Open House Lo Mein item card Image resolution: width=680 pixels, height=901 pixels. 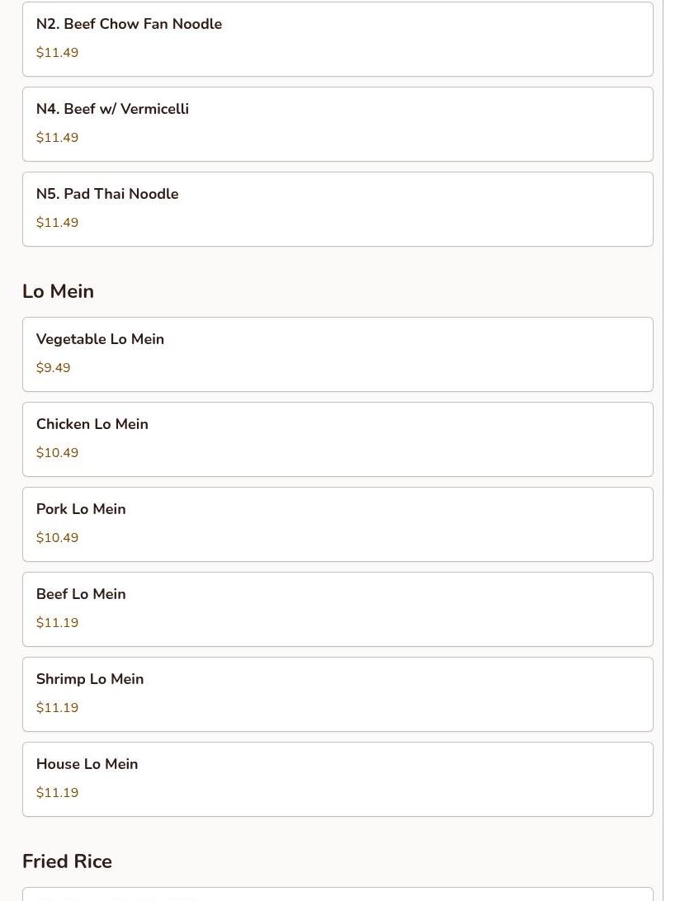pos(338,780)
